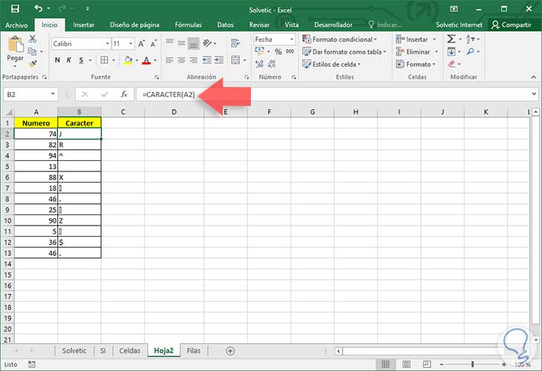Copy selection using the Copy icon
This screenshot has width=542, height=371.
[32, 51]
